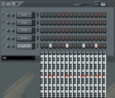Screen dimensions: 115x98
Task: Turn off the lit fourteenth step of Triangle 303
Action: (96, 46)
